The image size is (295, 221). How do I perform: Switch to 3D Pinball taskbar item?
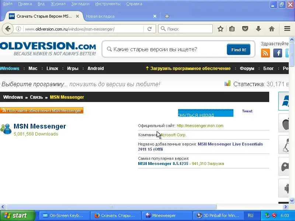tap(218, 215)
